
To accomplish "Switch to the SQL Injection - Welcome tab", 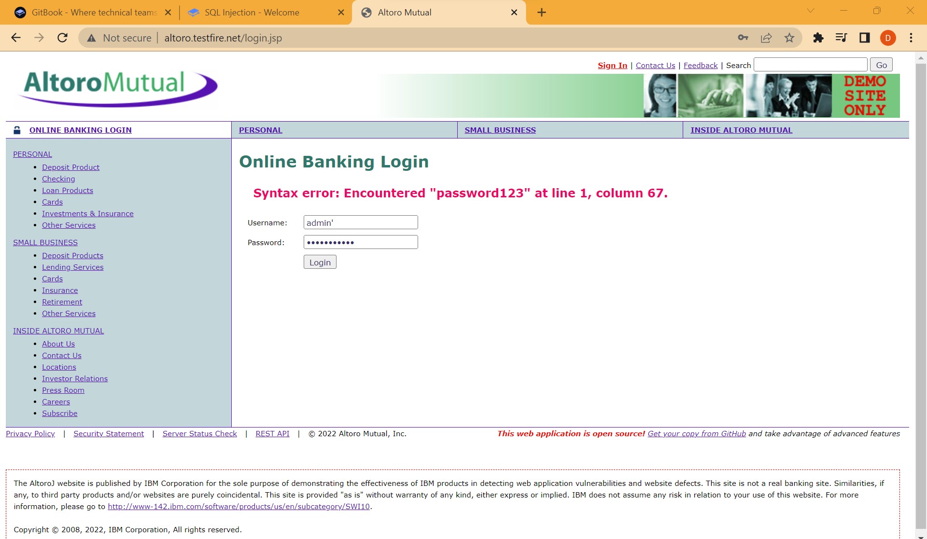I will click(x=252, y=13).
